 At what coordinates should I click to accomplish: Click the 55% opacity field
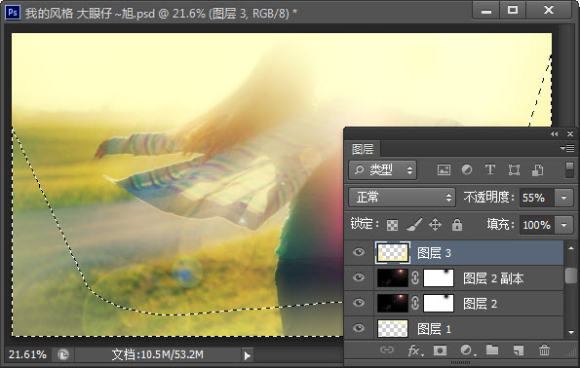pos(536,198)
